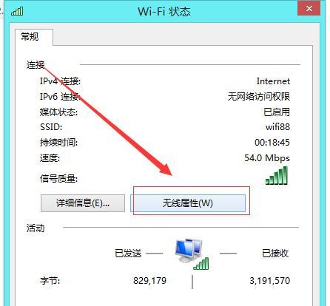Screen dimensions: 330x306
Task: Click the 已启用 media state value
Action: coord(277,112)
